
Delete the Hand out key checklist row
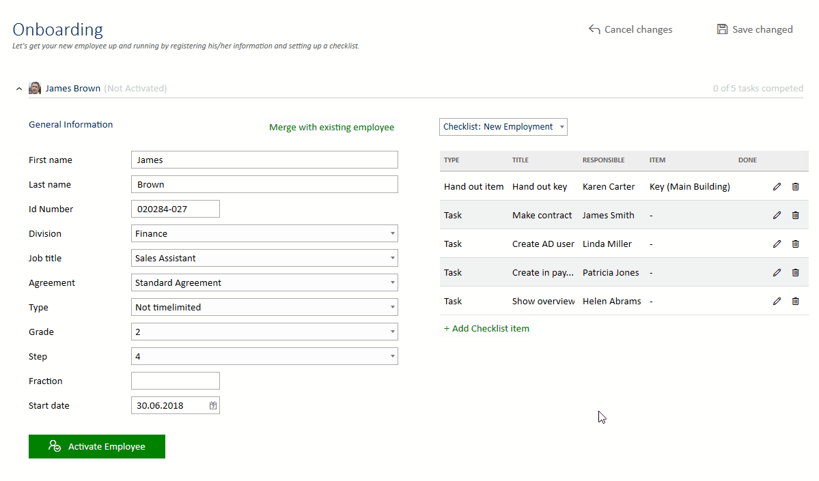(795, 187)
